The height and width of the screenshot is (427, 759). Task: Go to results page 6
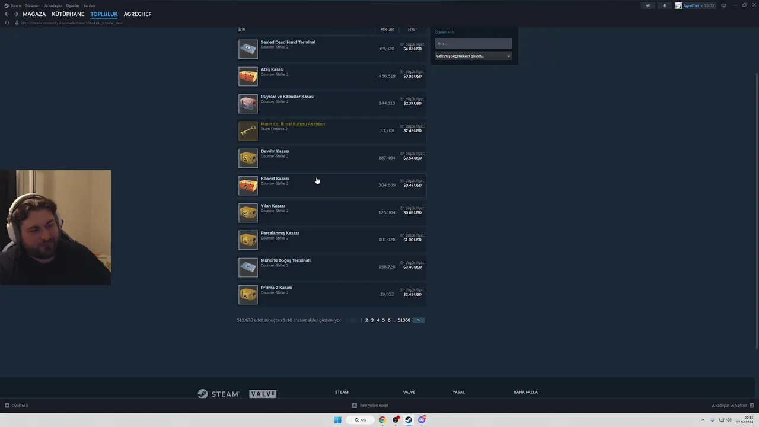[x=389, y=320]
